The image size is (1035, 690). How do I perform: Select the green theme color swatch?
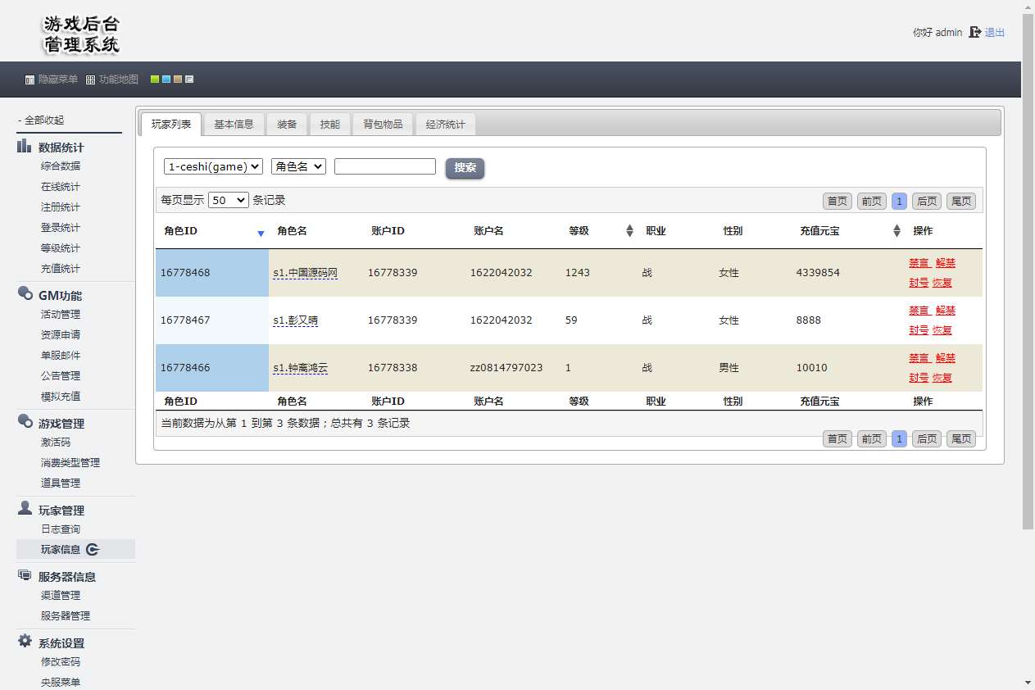(x=155, y=79)
